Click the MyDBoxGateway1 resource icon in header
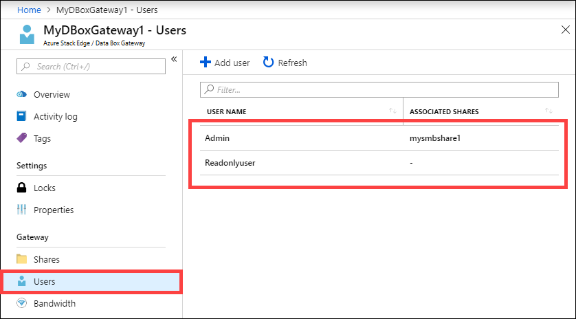Viewport: 576px width, 319px height. (27, 34)
